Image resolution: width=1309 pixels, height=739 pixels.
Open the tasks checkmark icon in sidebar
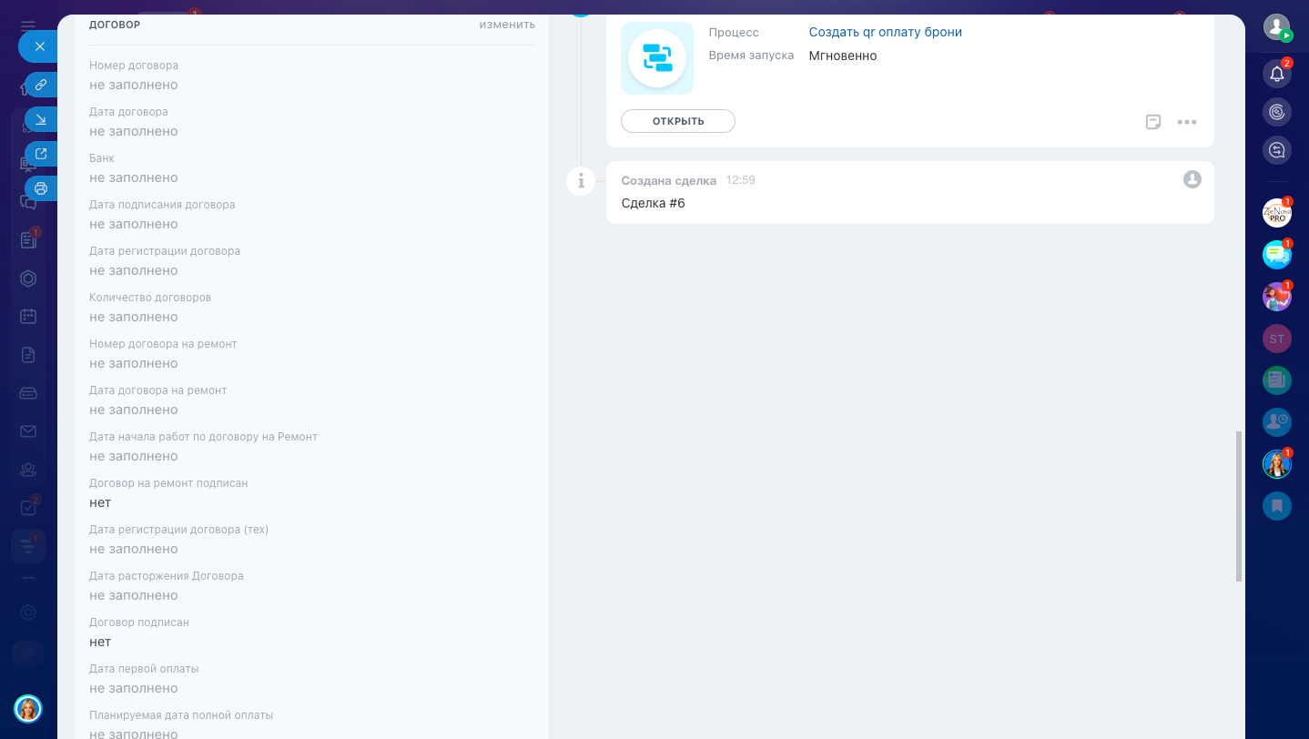click(28, 508)
